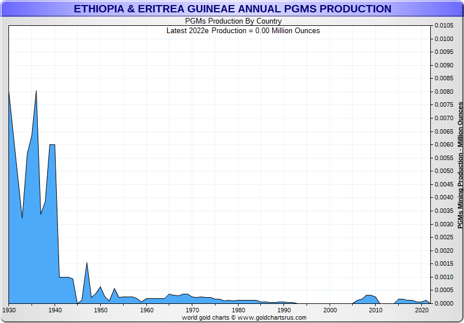Click the y-axis label 'PGMs Mining Production - Million Ounces'
This screenshot has width=464, height=323.
pyautogui.click(x=460, y=165)
